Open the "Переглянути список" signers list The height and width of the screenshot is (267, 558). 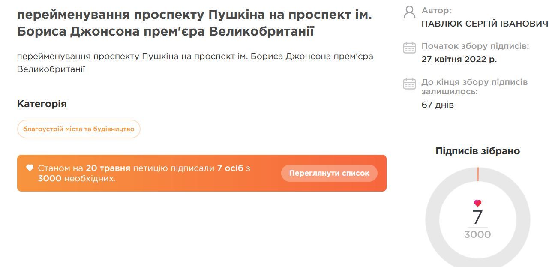[x=329, y=173]
